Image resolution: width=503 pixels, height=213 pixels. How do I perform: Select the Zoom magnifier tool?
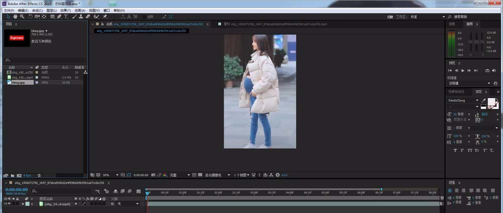tap(22, 17)
